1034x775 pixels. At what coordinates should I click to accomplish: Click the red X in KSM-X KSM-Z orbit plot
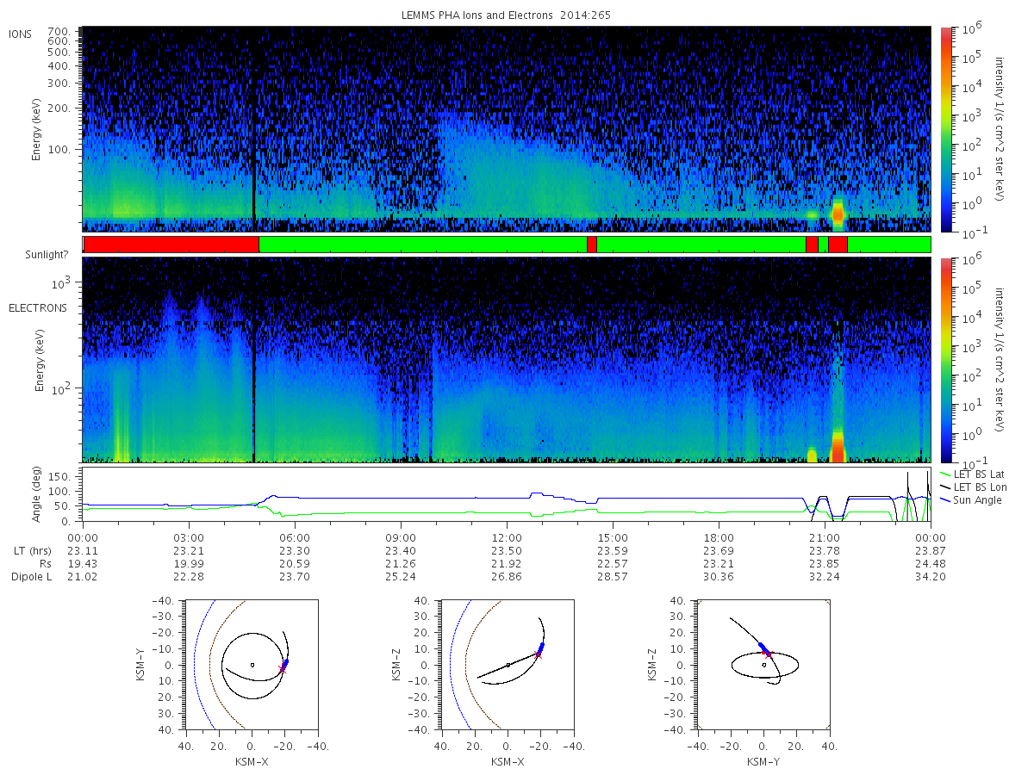click(538, 654)
